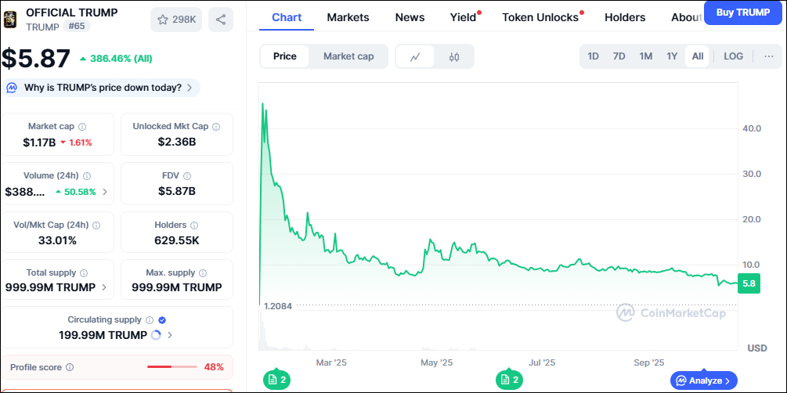Open the Markets tab
The width and height of the screenshot is (787, 393).
[348, 17]
